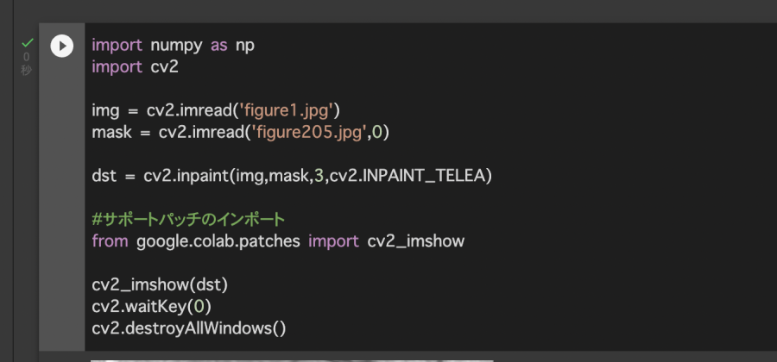Image resolution: width=777 pixels, height=362 pixels.
Task: Click the cv2.waitKey(0) line
Action: (152, 306)
